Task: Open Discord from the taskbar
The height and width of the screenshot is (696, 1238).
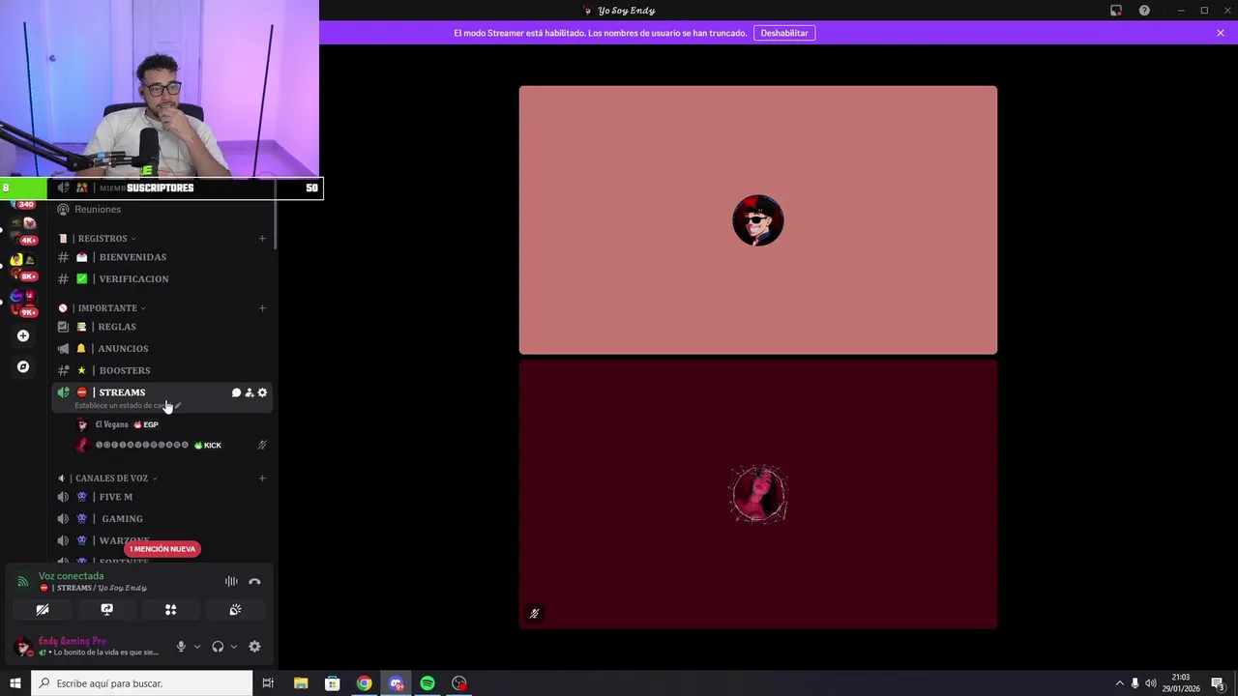Action: point(396,683)
